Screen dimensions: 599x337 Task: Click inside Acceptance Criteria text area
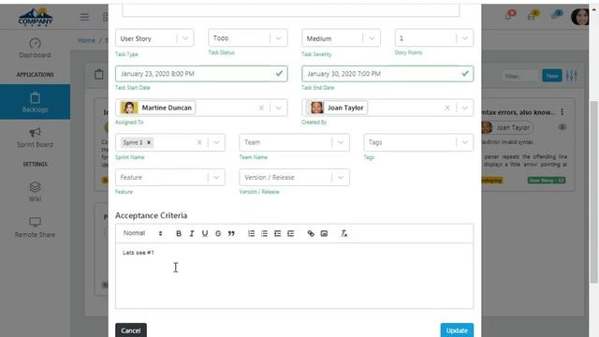click(x=294, y=276)
